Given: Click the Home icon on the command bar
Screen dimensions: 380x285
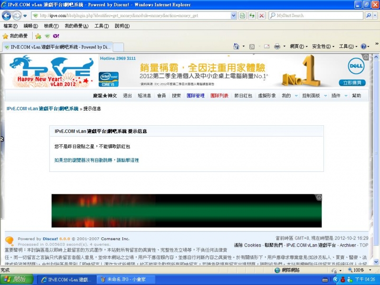Looking at the screenshot, I should pyautogui.click(x=236, y=47).
